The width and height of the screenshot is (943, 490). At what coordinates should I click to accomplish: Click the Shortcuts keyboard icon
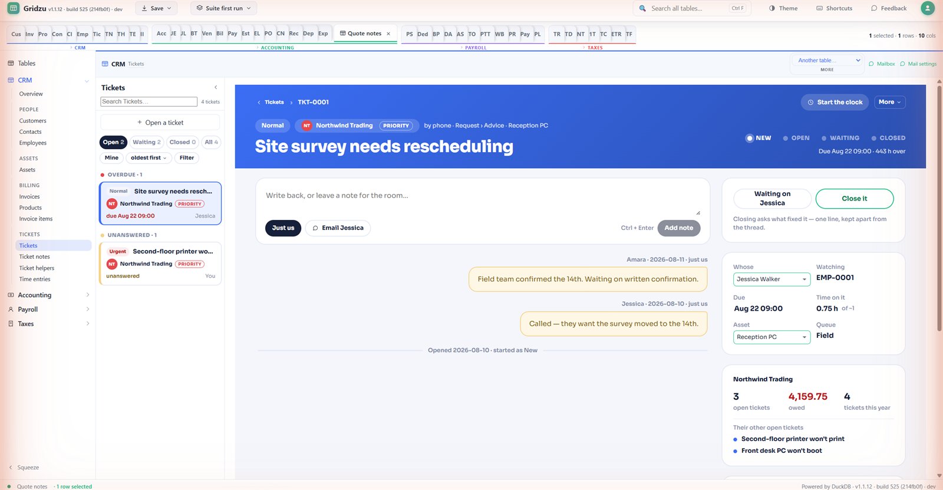819,8
